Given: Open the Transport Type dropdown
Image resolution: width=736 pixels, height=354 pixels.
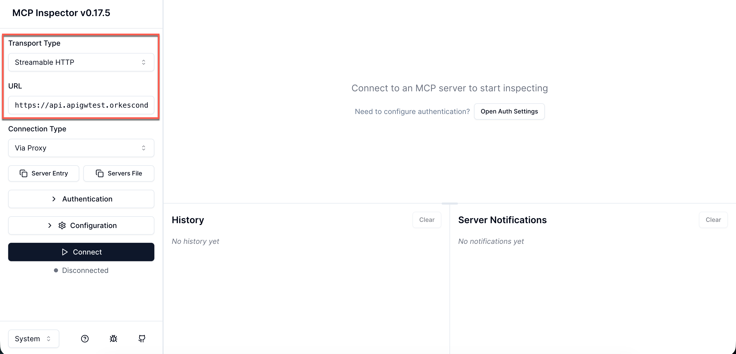Looking at the screenshot, I should point(81,62).
